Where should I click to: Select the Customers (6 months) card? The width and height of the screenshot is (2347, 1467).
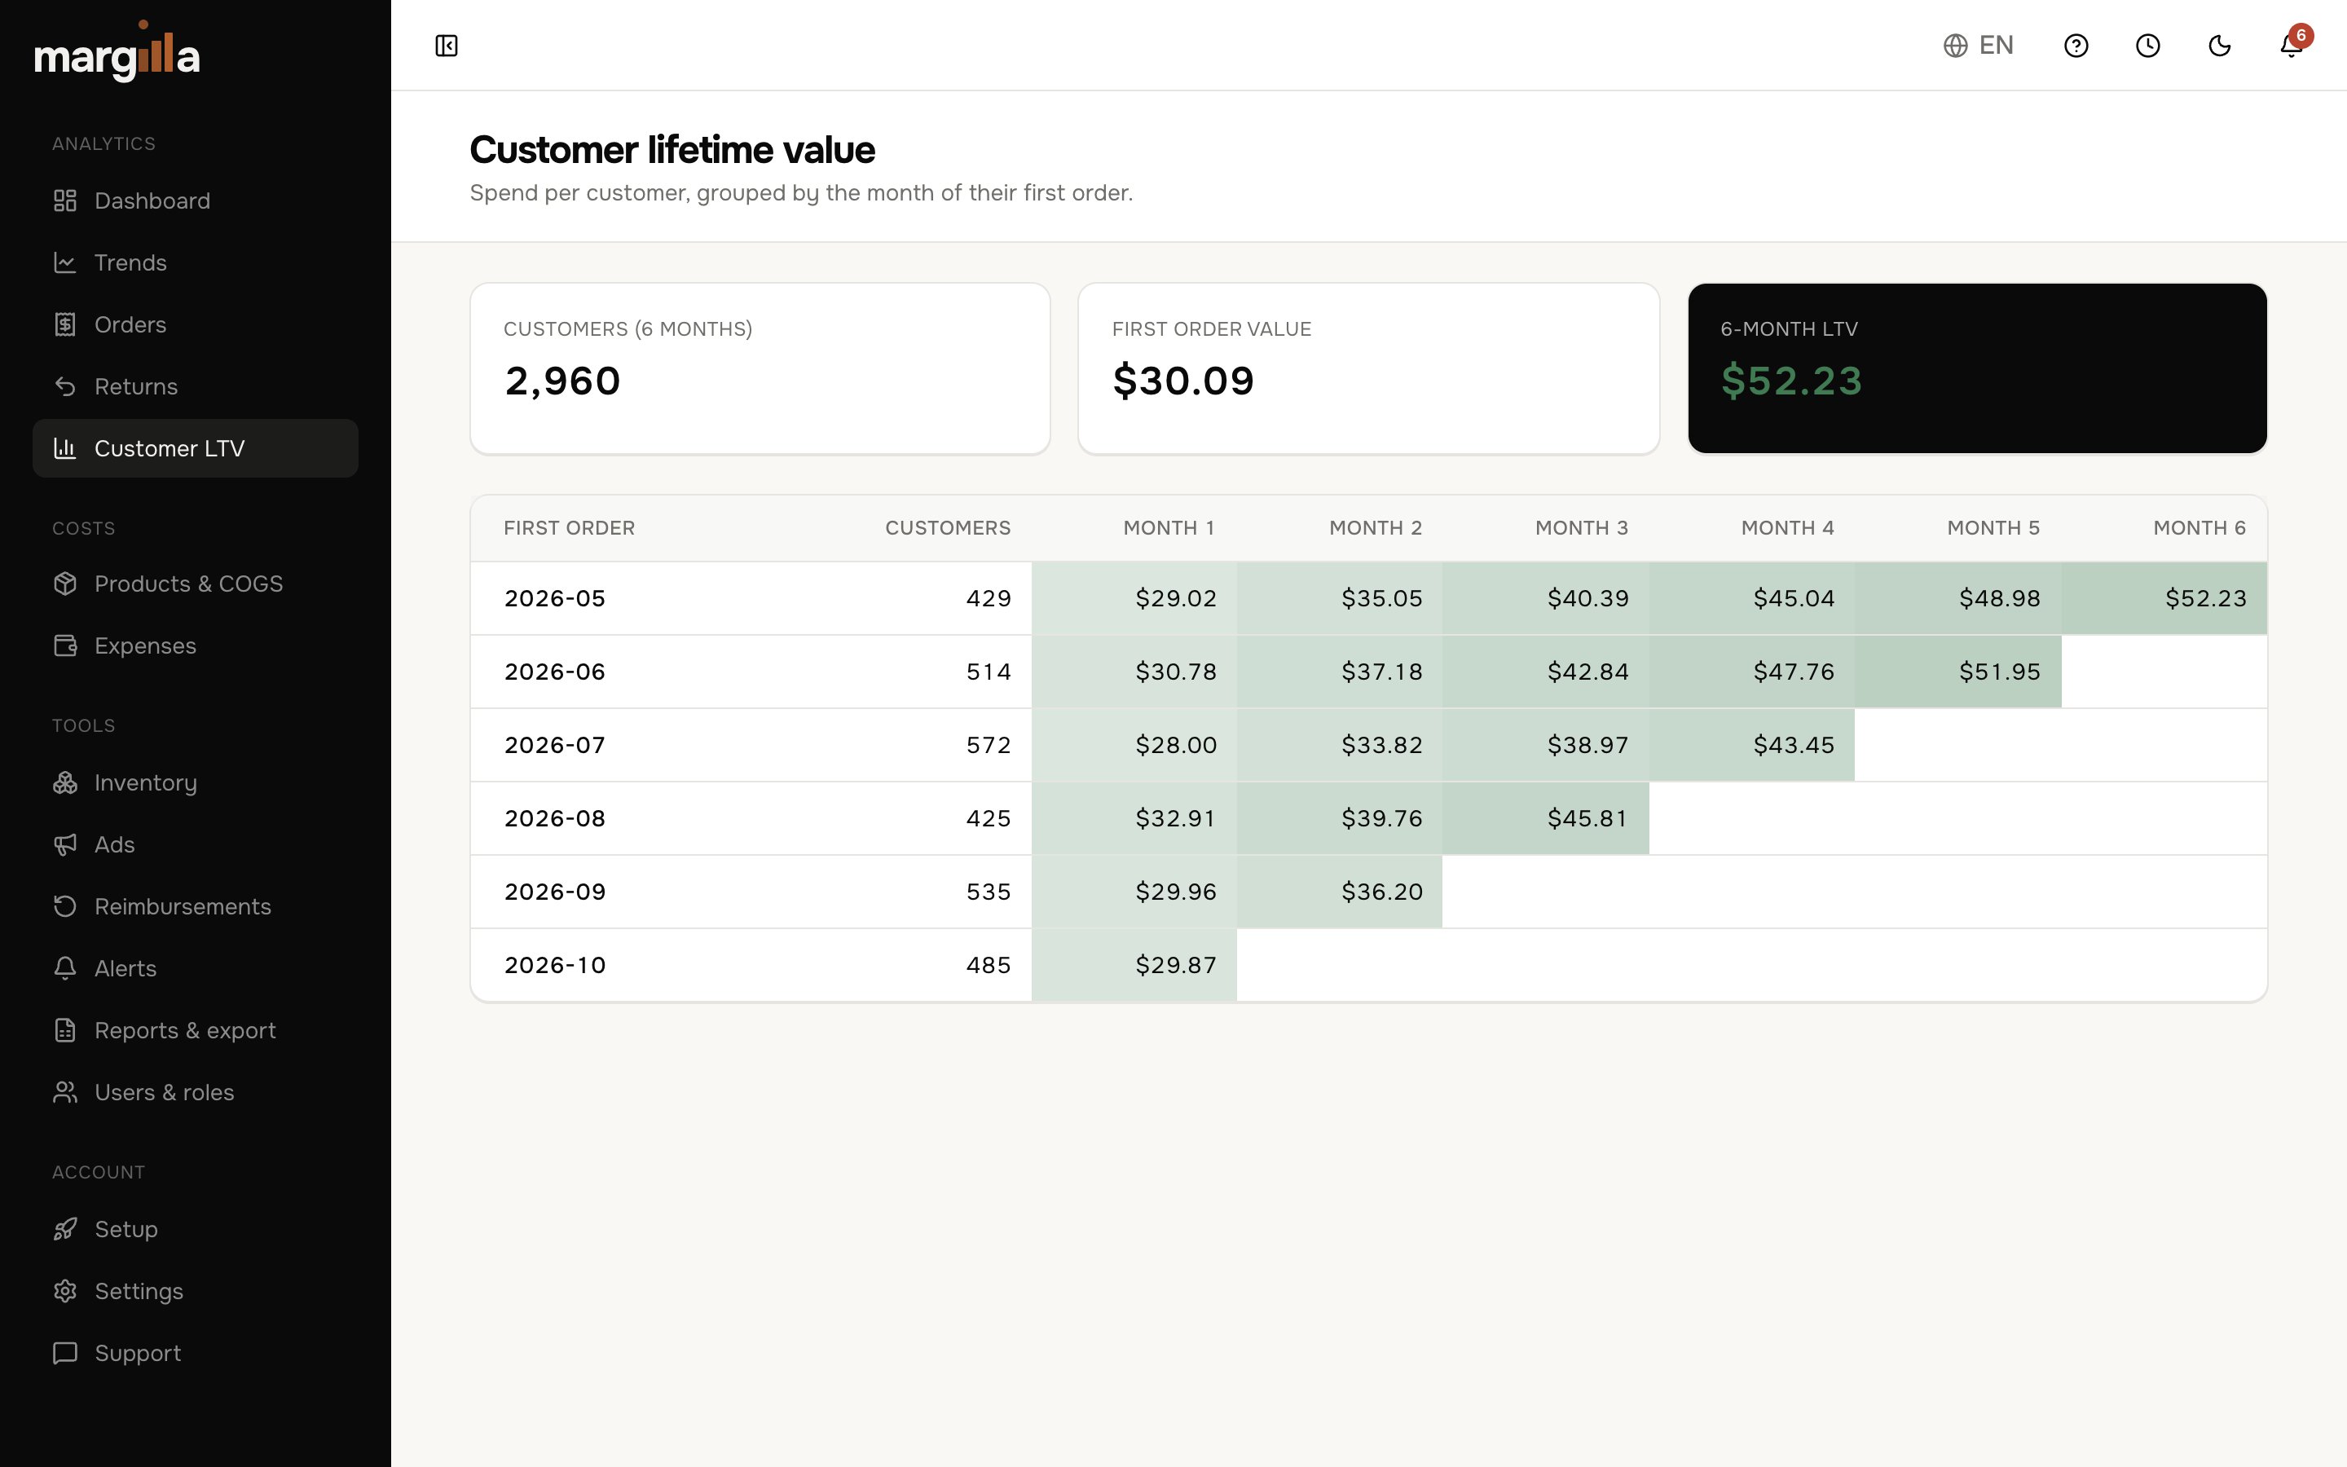click(x=760, y=368)
